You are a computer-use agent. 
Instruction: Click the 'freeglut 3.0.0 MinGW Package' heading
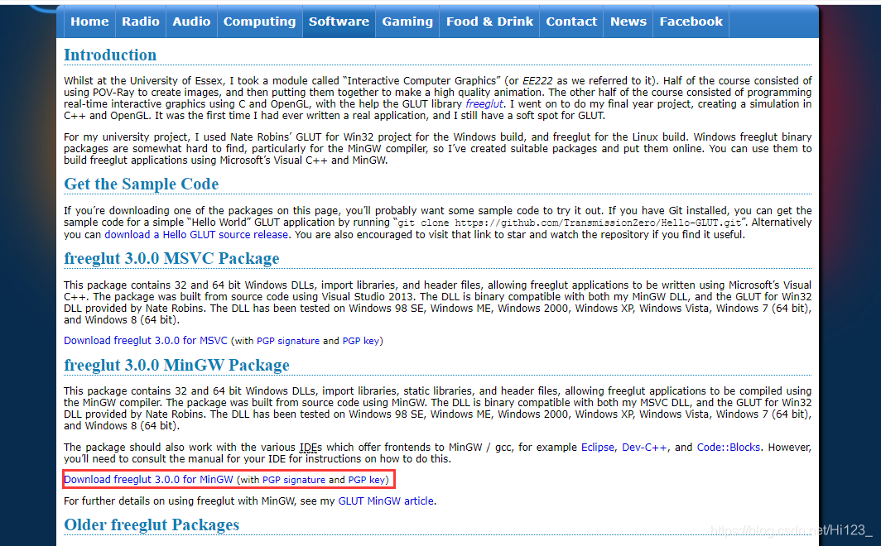(176, 365)
